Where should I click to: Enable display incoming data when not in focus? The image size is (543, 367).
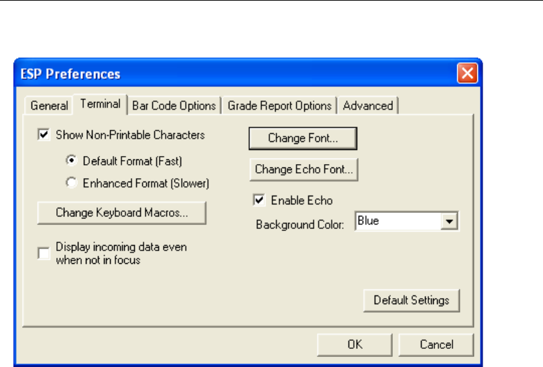pos(44,253)
